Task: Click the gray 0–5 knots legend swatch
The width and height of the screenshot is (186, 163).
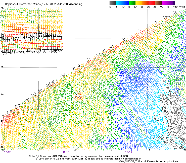Action: pyautogui.click(x=113, y=3)
